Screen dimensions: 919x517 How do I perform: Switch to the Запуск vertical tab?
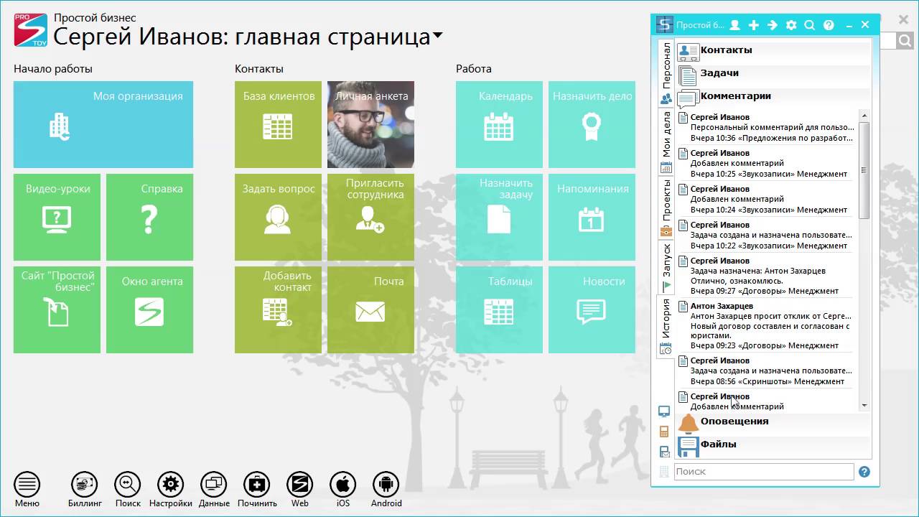point(666,266)
